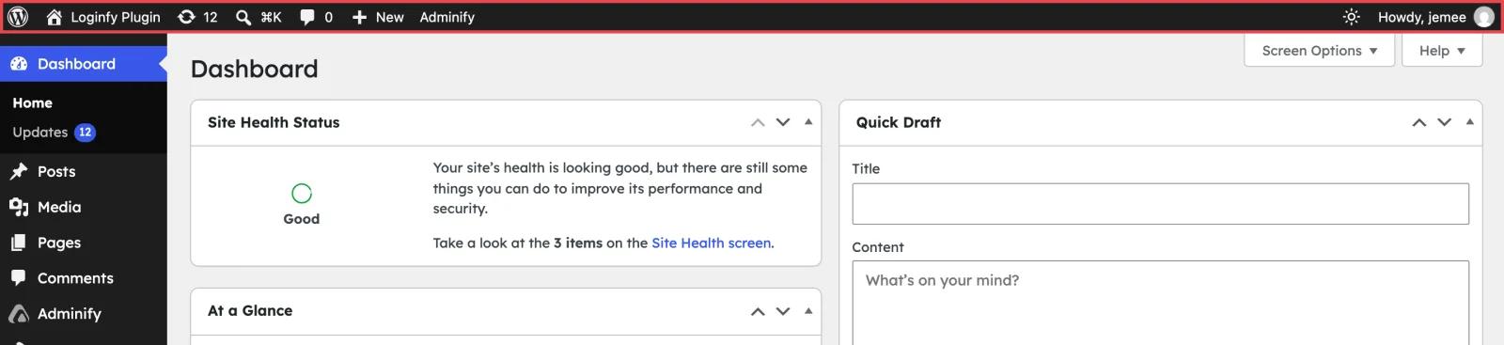Open Home submenu item
This screenshot has width=1504, height=345.
[x=32, y=103]
